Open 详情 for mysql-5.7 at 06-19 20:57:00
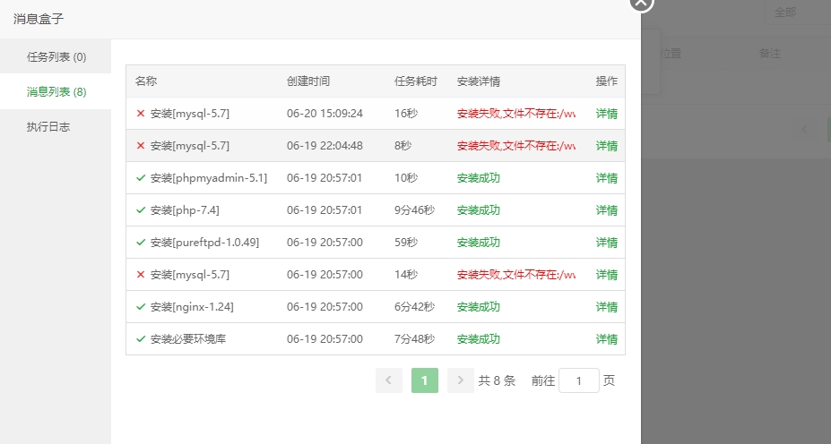The image size is (831, 444). point(606,275)
